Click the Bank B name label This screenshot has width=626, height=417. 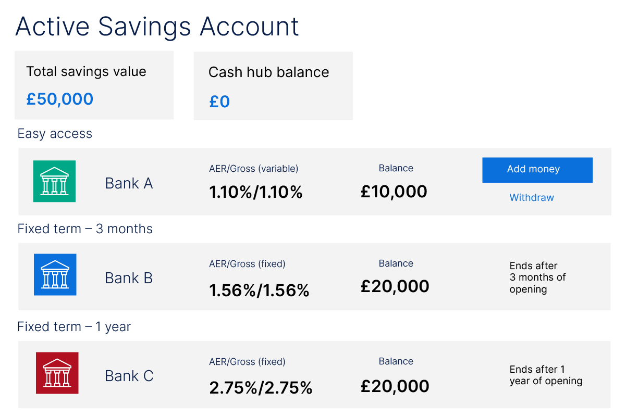129,278
